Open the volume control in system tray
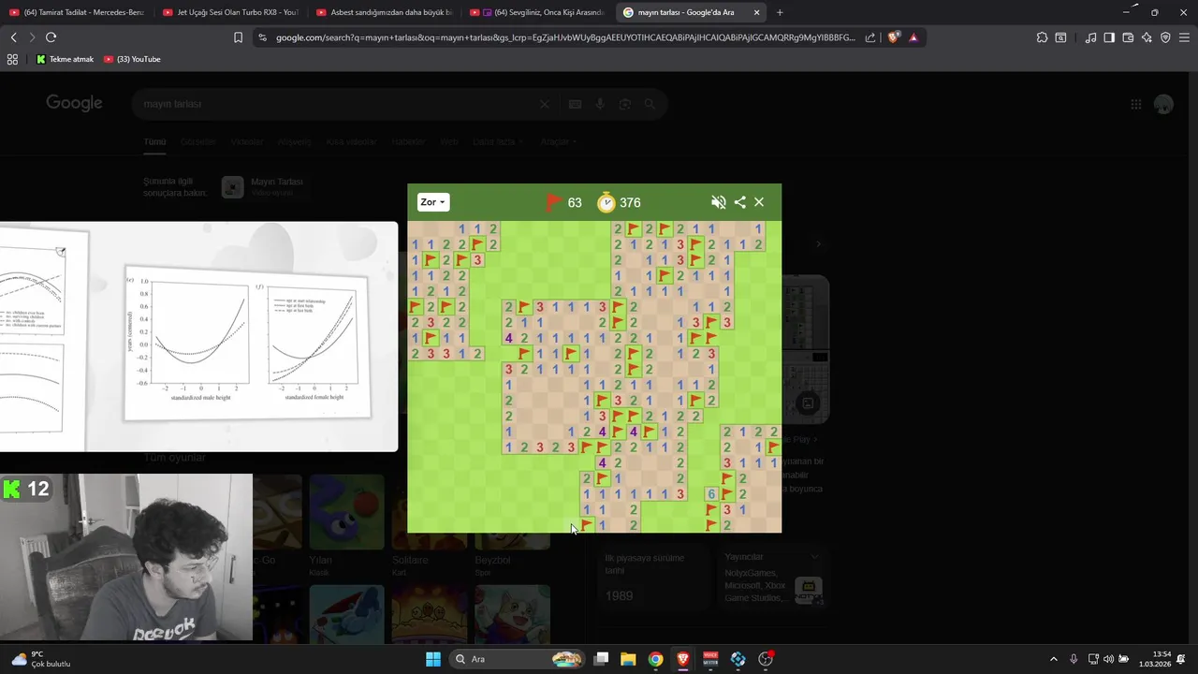Viewport: 1198px width, 674px height. [1108, 659]
